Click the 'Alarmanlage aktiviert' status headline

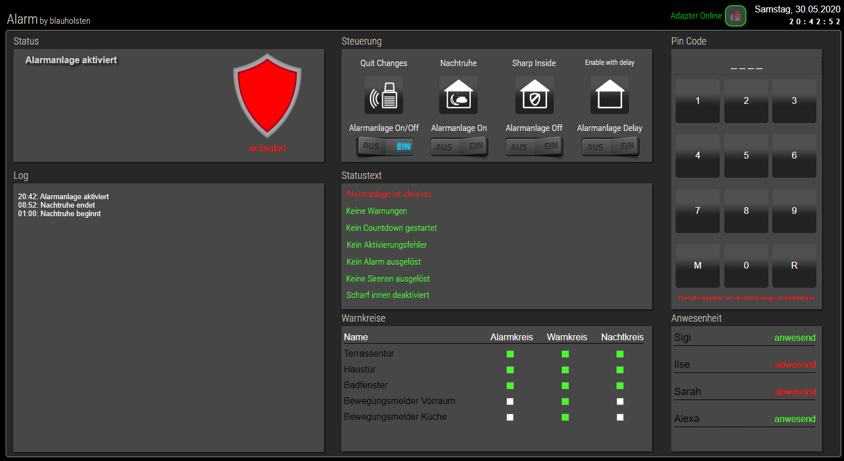point(71,60)
